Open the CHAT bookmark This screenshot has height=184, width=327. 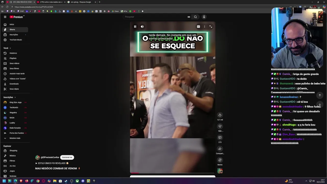click(x=21, y=11)
